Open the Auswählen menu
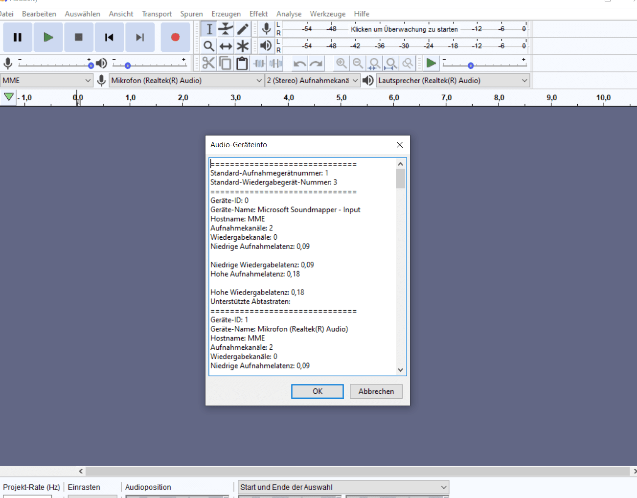 click(x=83, y=14)
